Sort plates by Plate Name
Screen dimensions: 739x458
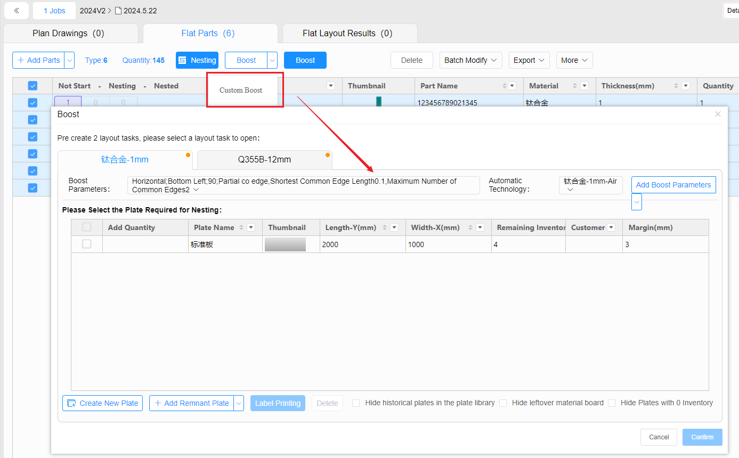pos(241,227)
